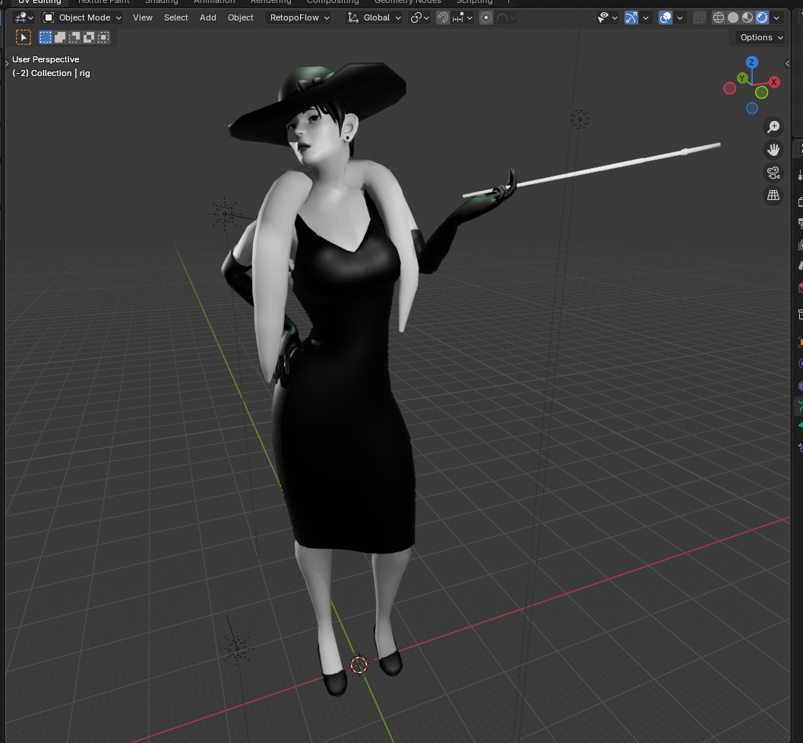Toggle X-ray mode

click(x=698, y=18)
